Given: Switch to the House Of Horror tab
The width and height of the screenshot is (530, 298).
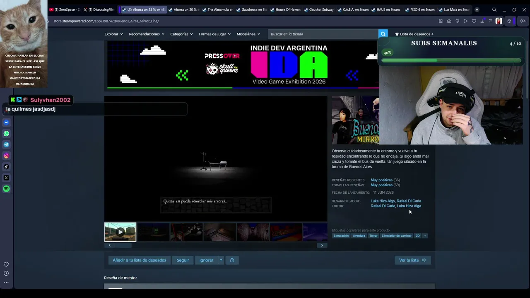Looking at the screenshot, I should pyautogui.click(x=286, y=10).
